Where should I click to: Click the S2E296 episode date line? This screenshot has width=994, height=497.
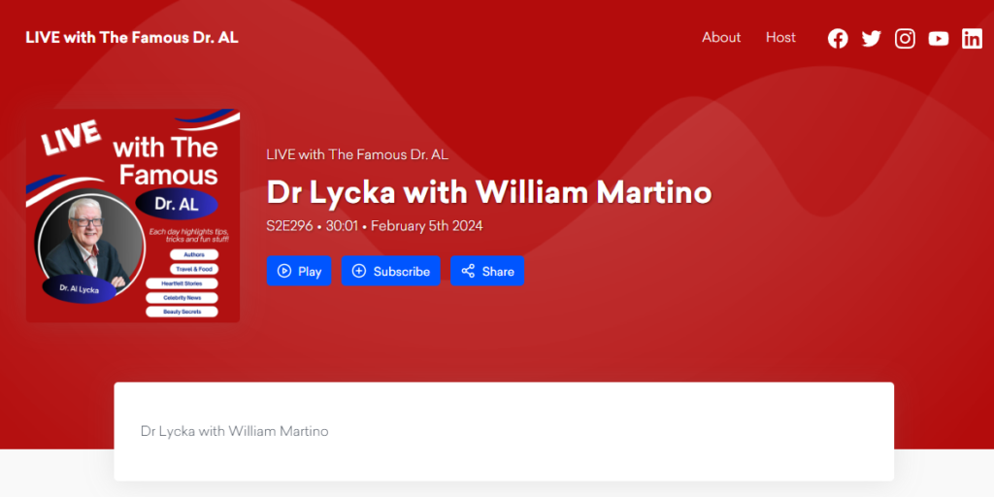point(375,226)
